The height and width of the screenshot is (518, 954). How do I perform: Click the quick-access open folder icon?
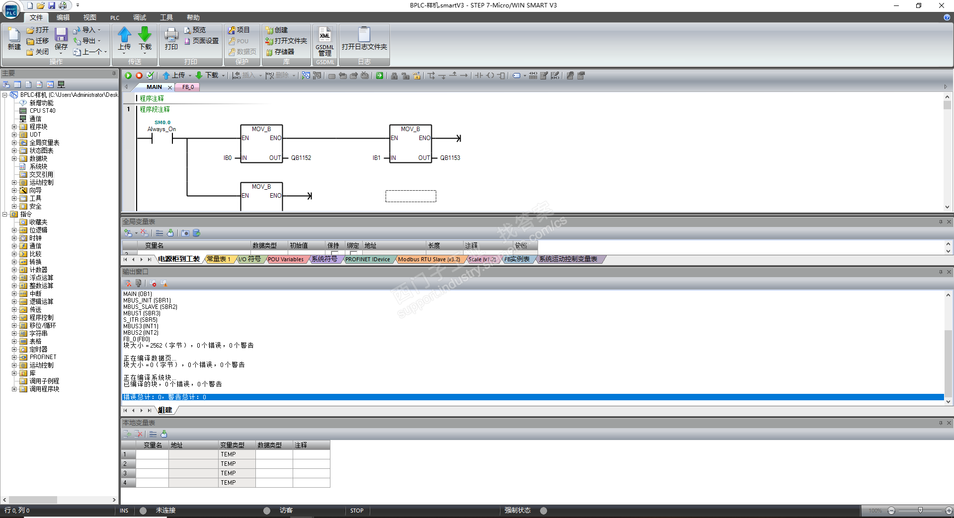(41, 5)
